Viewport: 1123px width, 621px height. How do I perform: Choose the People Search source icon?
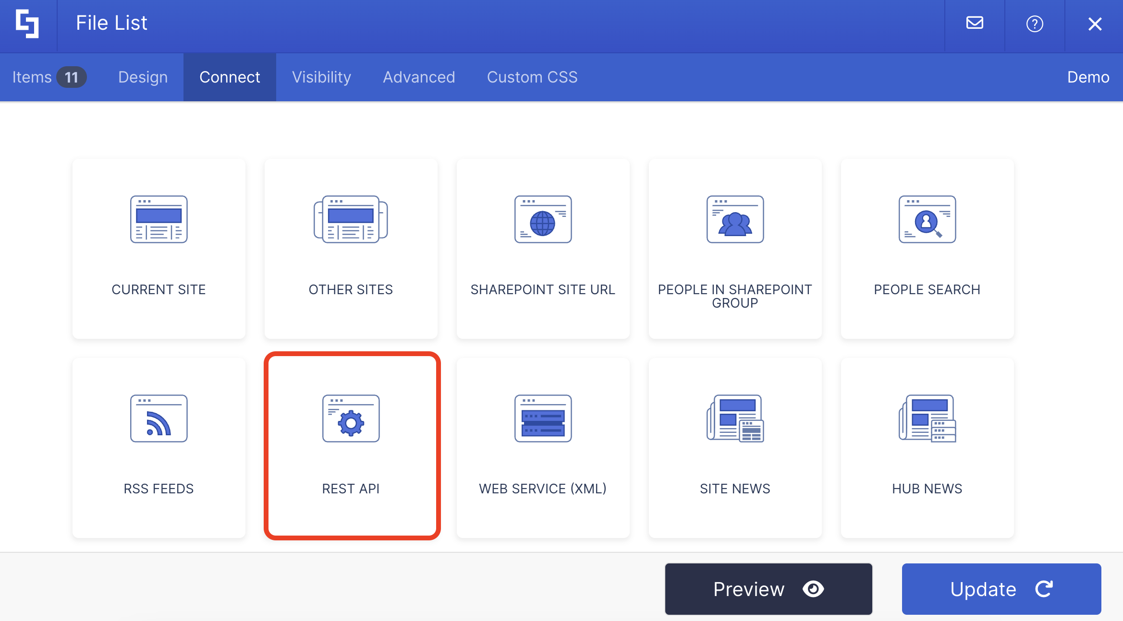coord(927,219)
